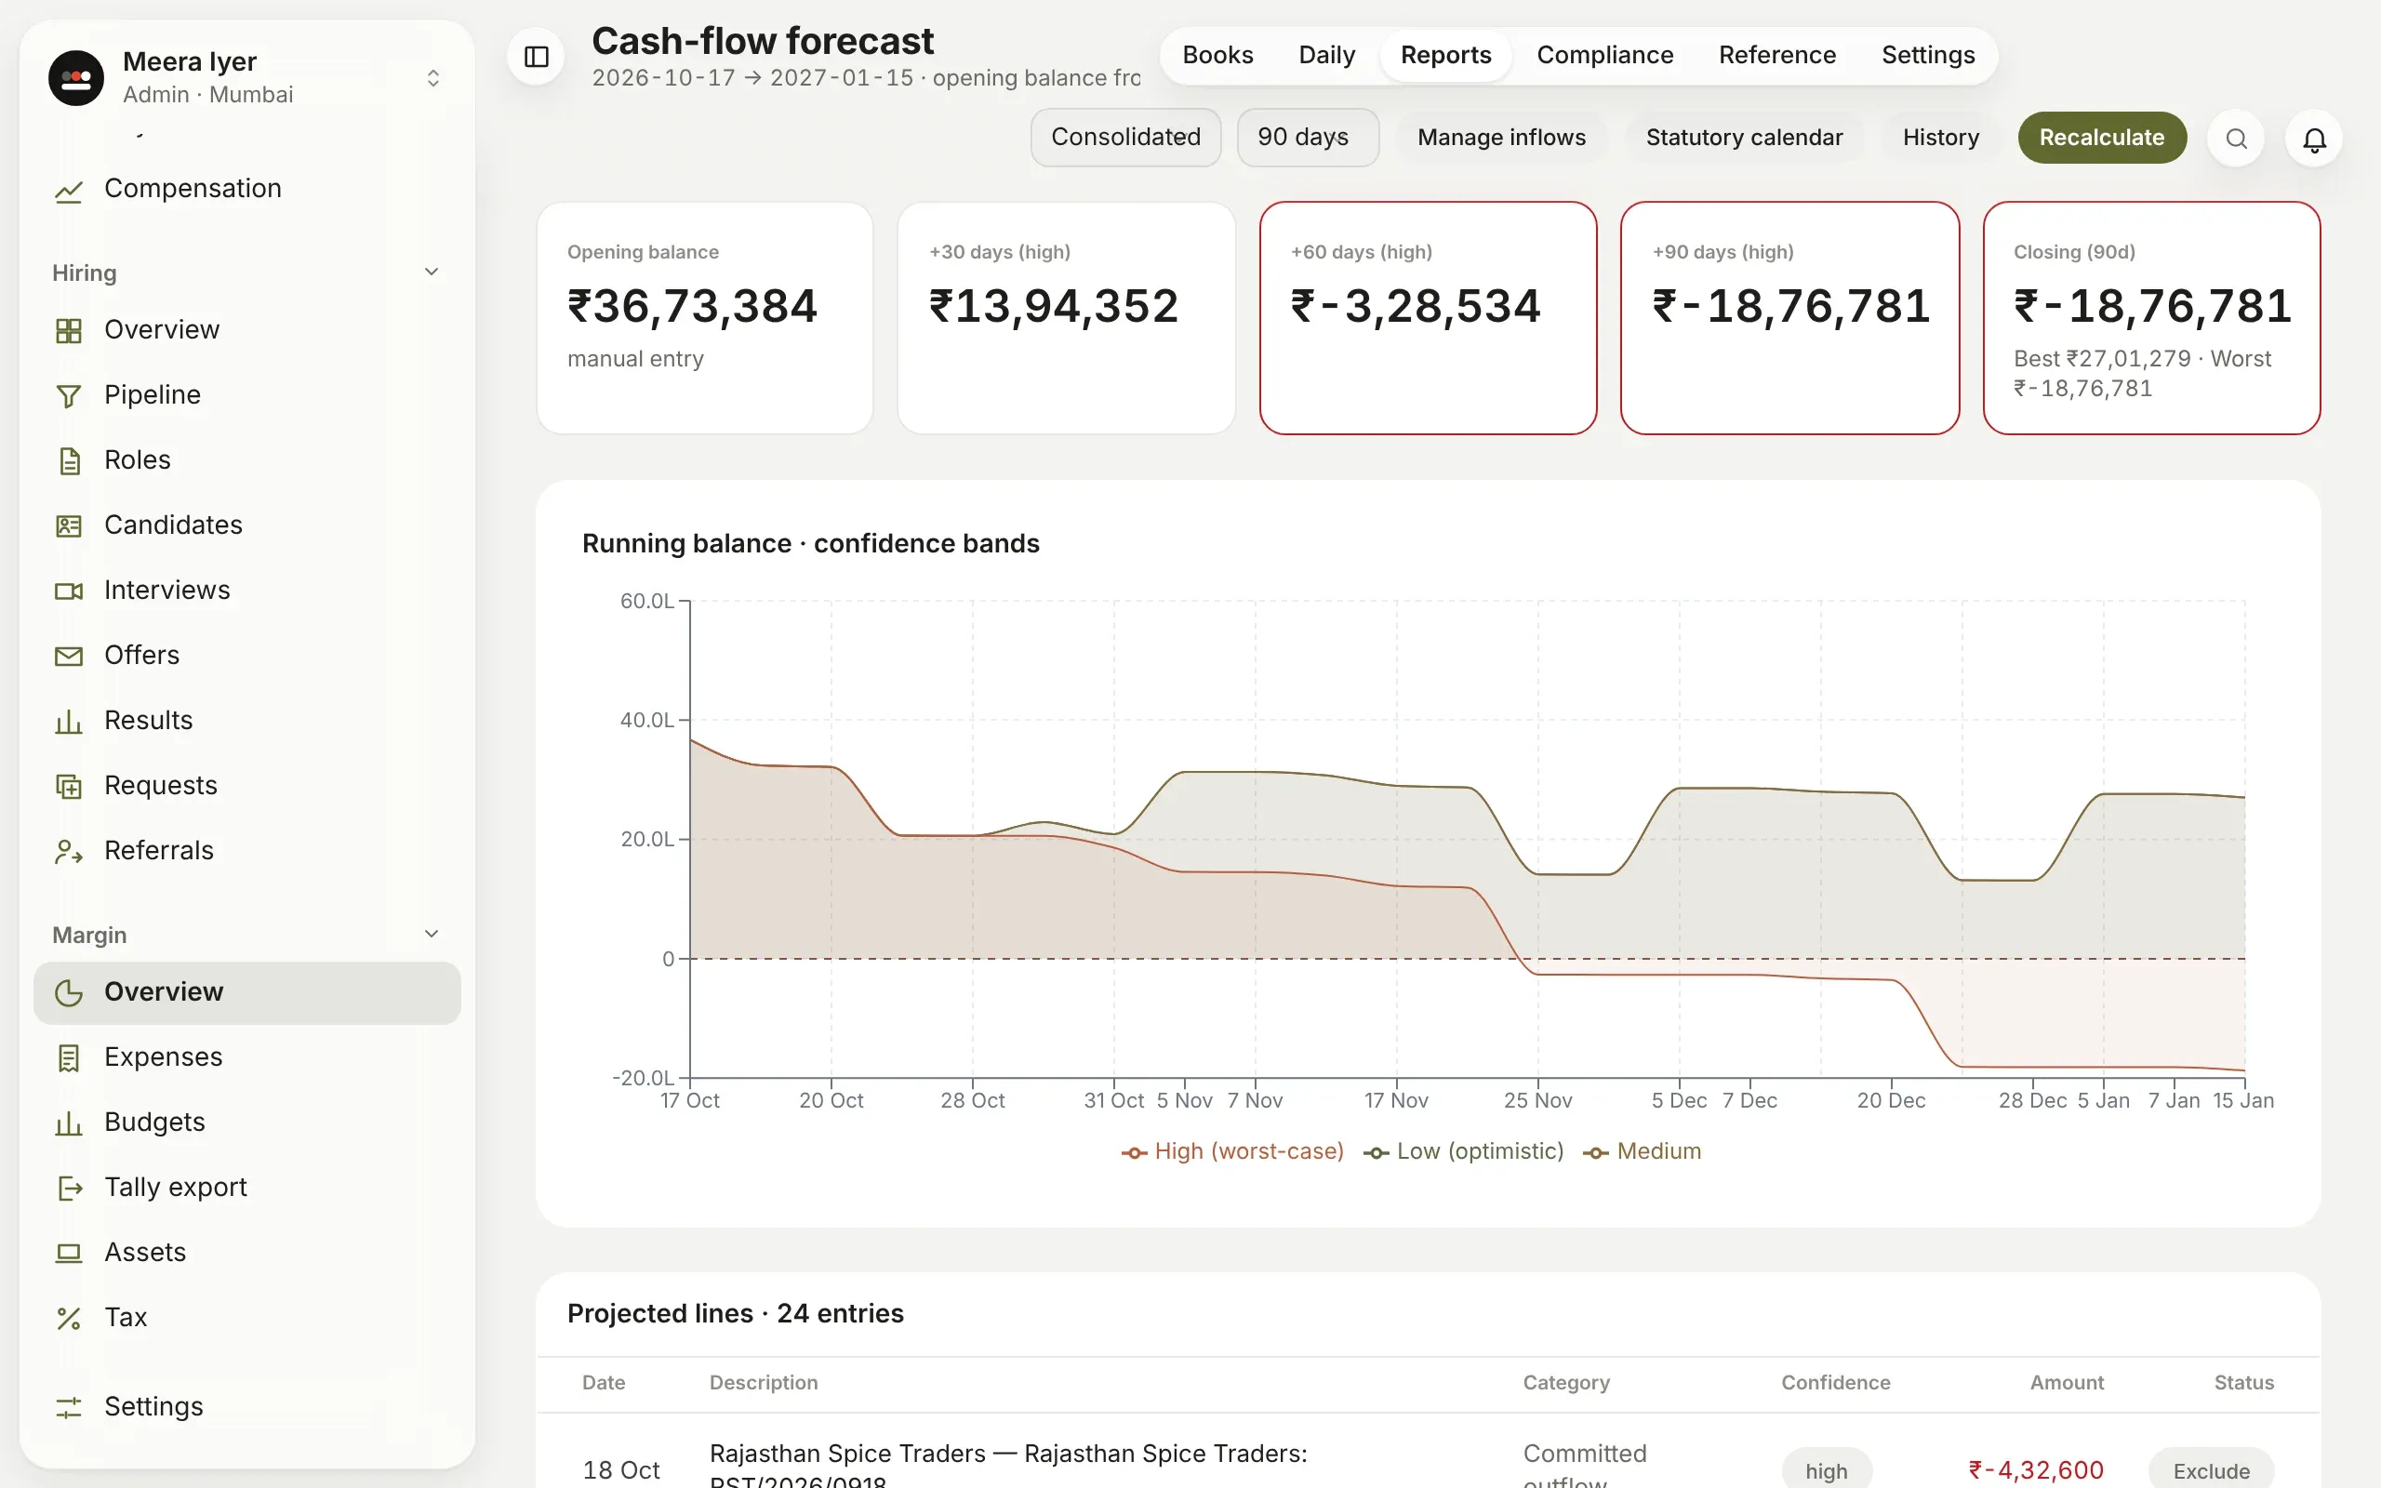The width and height of the screenshot is (2381, 1488).
Task: Exclude the Rajasthan Spice Traders line
Action: (x=2211, y=1470)
